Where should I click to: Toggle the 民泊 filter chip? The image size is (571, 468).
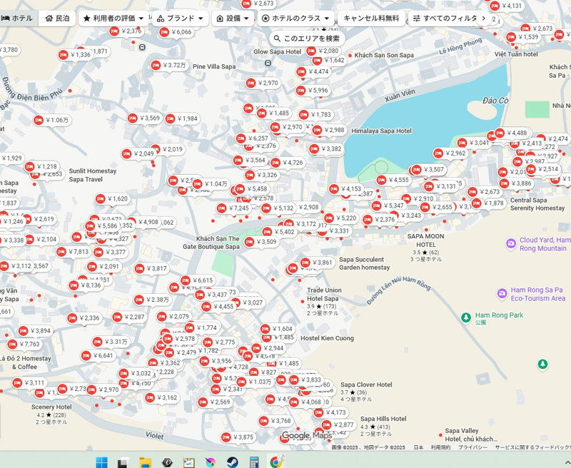[57, 18]
